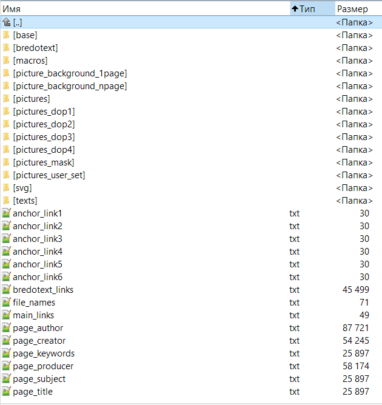Screen dimensions: 382x405
Task: Select the [pictures_mask] folder
Action: tap(43, 162)
